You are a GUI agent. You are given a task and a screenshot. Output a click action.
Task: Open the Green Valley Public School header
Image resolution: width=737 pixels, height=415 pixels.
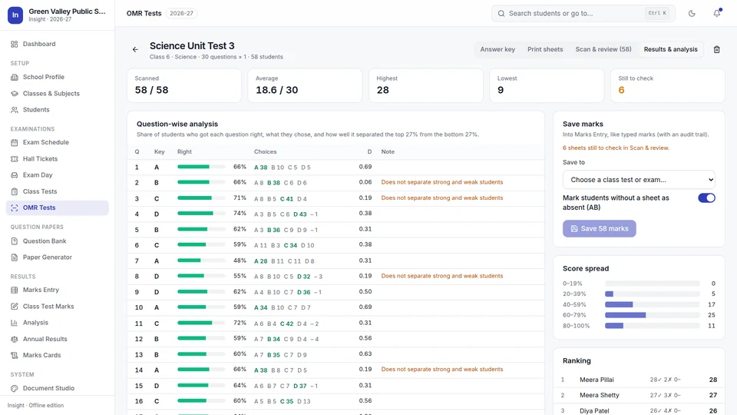58,15
